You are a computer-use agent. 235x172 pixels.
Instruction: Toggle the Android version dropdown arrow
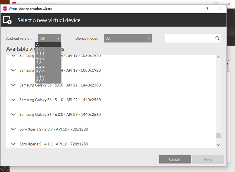point(58,39)
